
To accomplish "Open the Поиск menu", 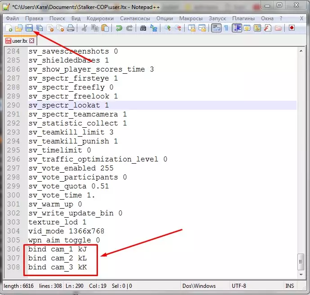I will click(x=58, y=18).
